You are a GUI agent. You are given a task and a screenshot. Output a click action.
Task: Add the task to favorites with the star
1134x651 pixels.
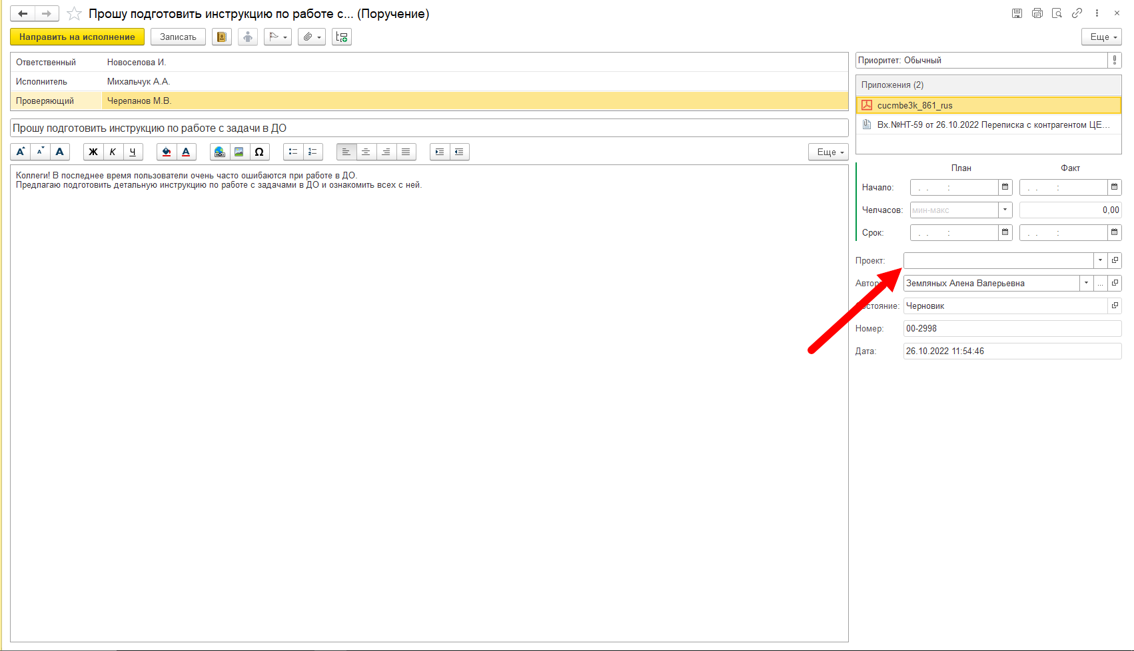pyautogui.click(x=75, y=13)
